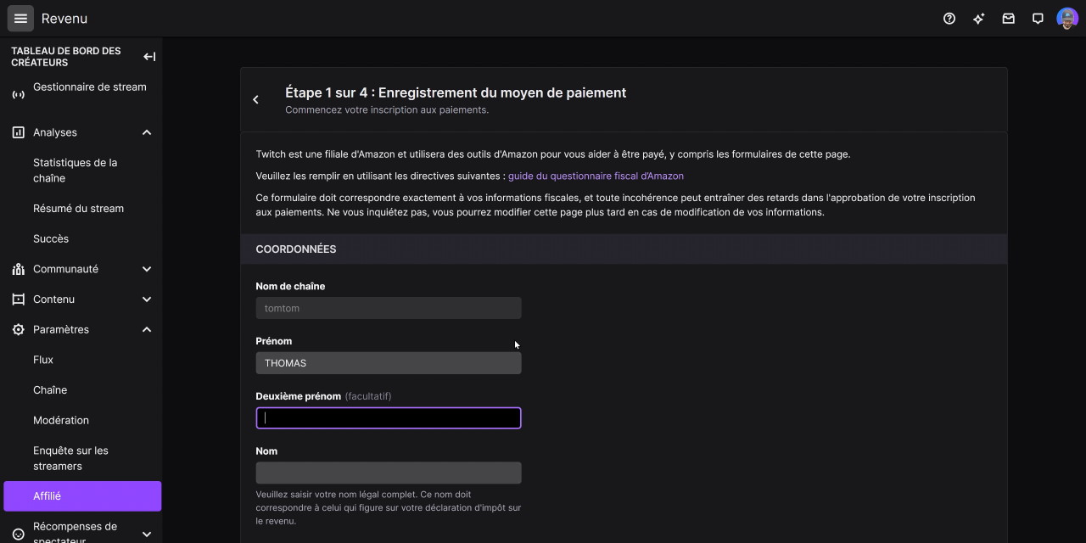The height and width of the screenshot is (543, 1086).
Task: Expand Récompenses de spectateur section
Action: point(146,534)
